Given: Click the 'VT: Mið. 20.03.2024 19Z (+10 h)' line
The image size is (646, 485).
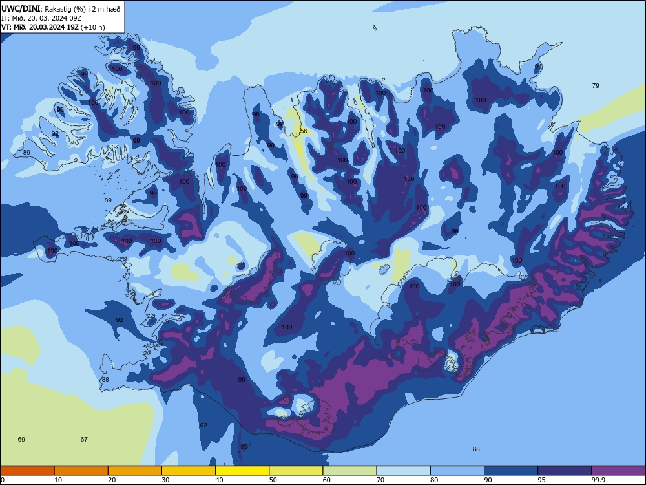Looking at the screenshot, I should tap(53, 27).
